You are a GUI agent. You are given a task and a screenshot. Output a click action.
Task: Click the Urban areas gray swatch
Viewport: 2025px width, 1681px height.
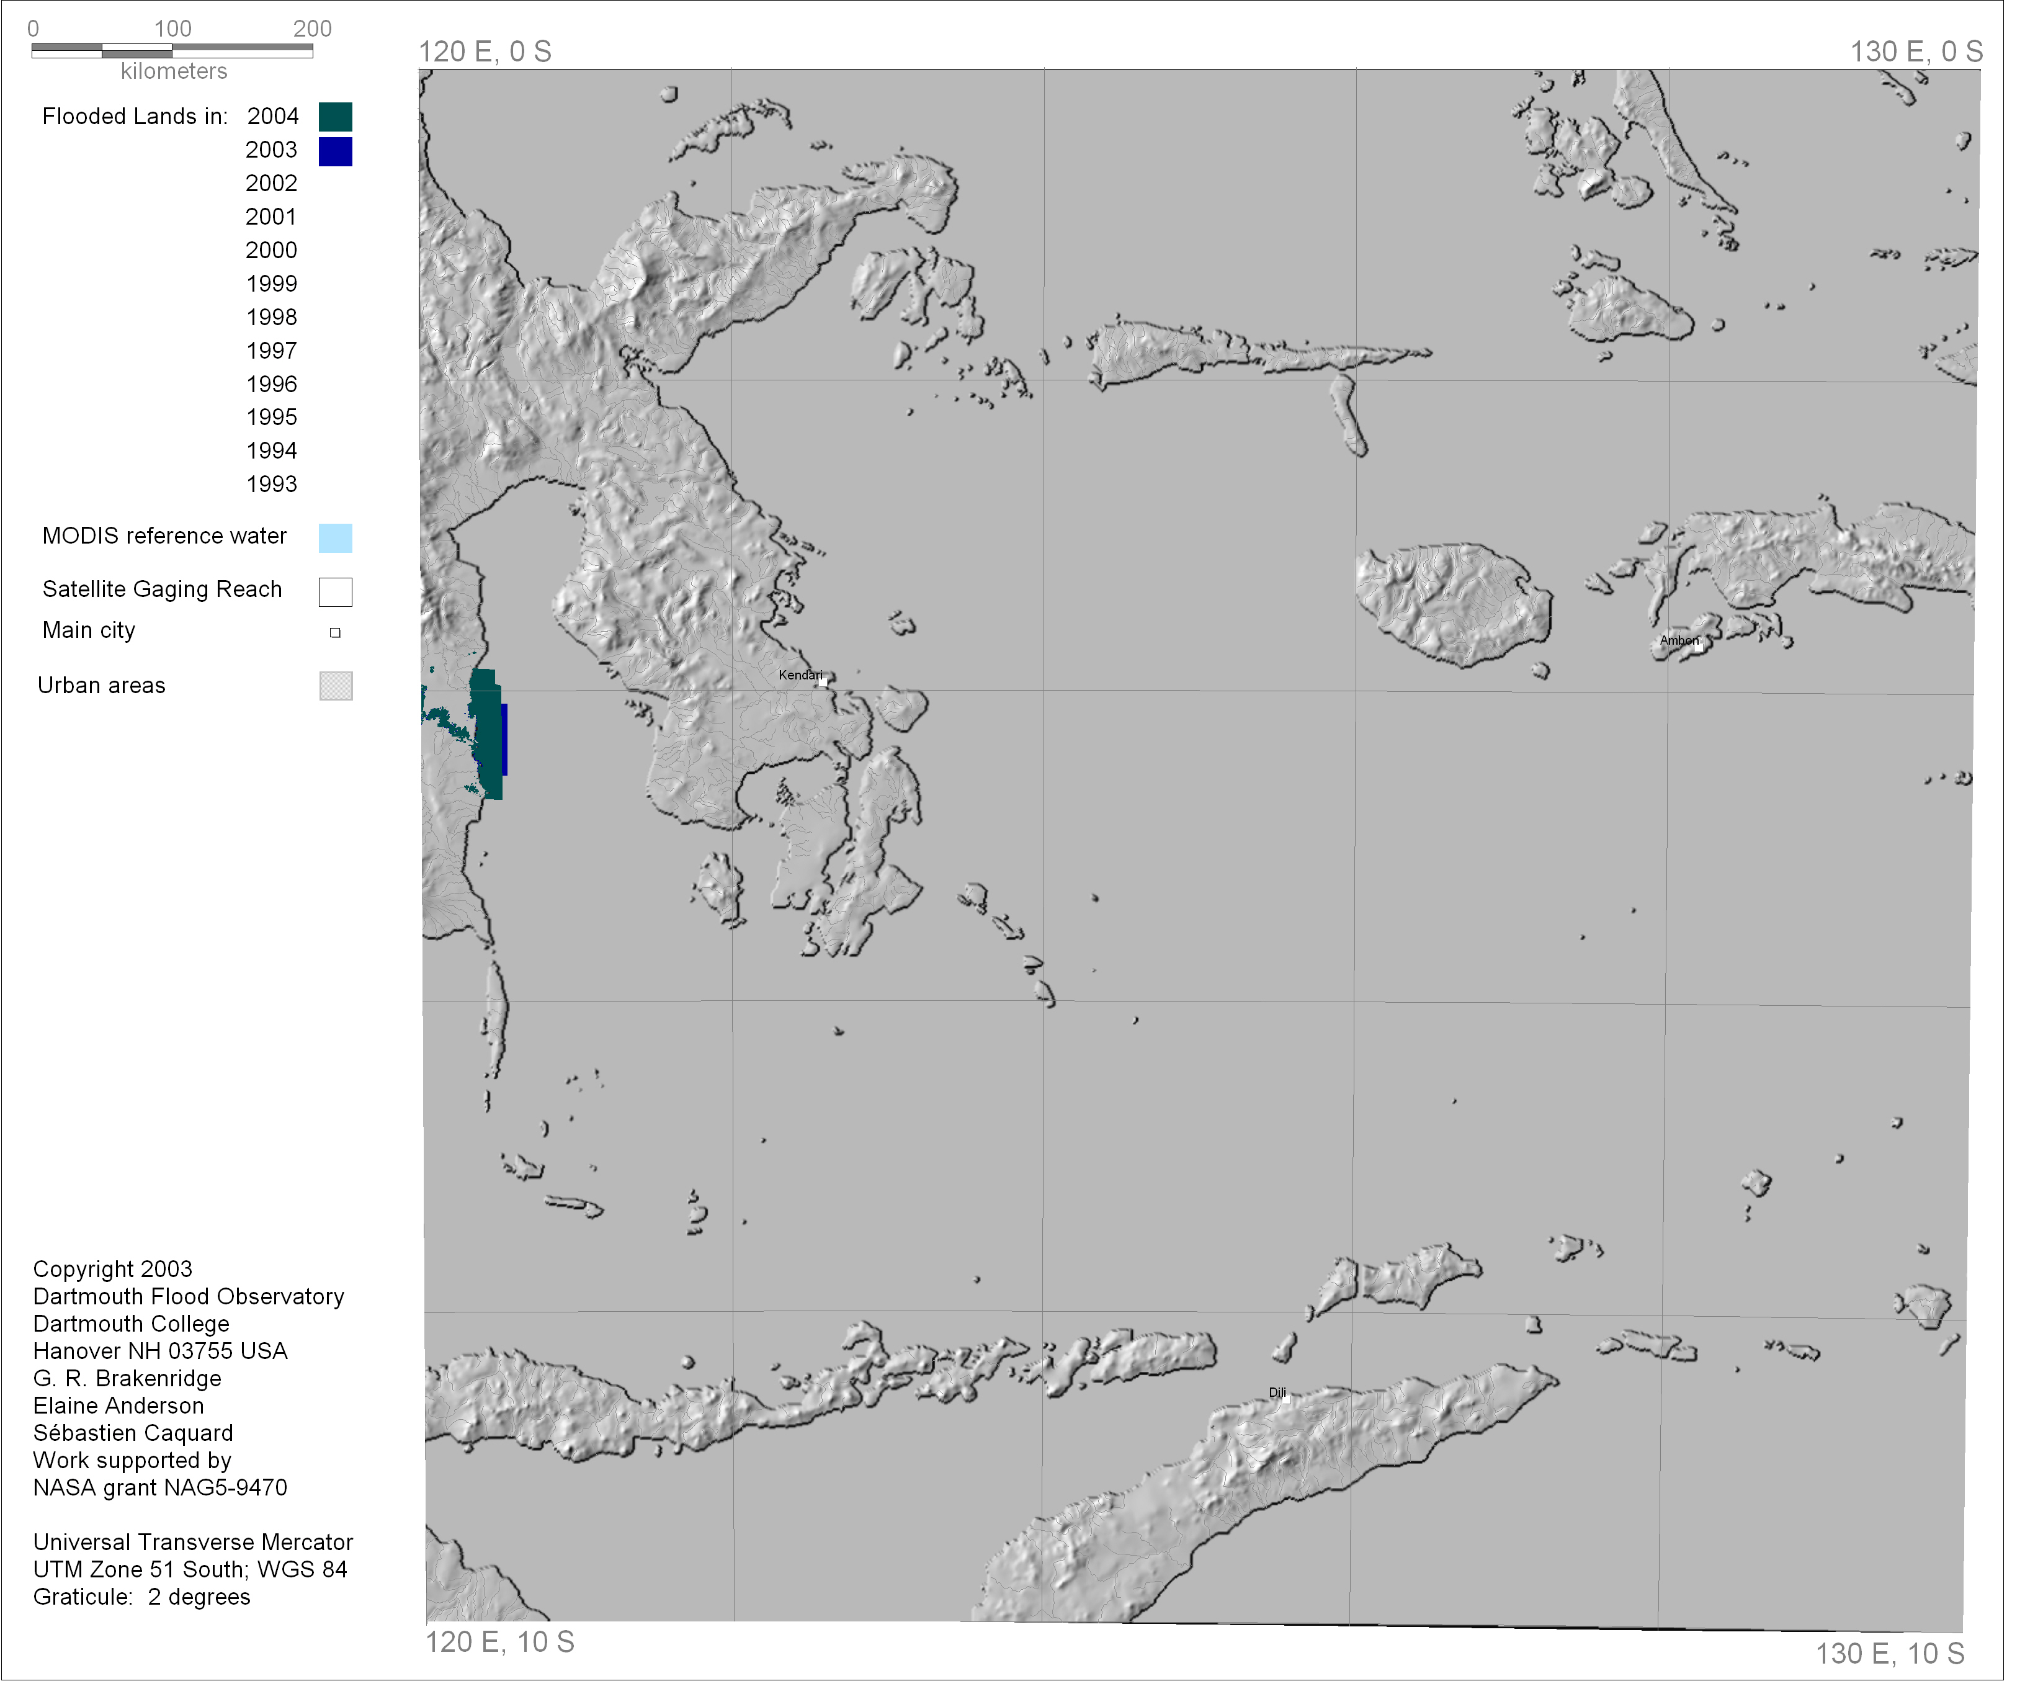coord(336,686)
